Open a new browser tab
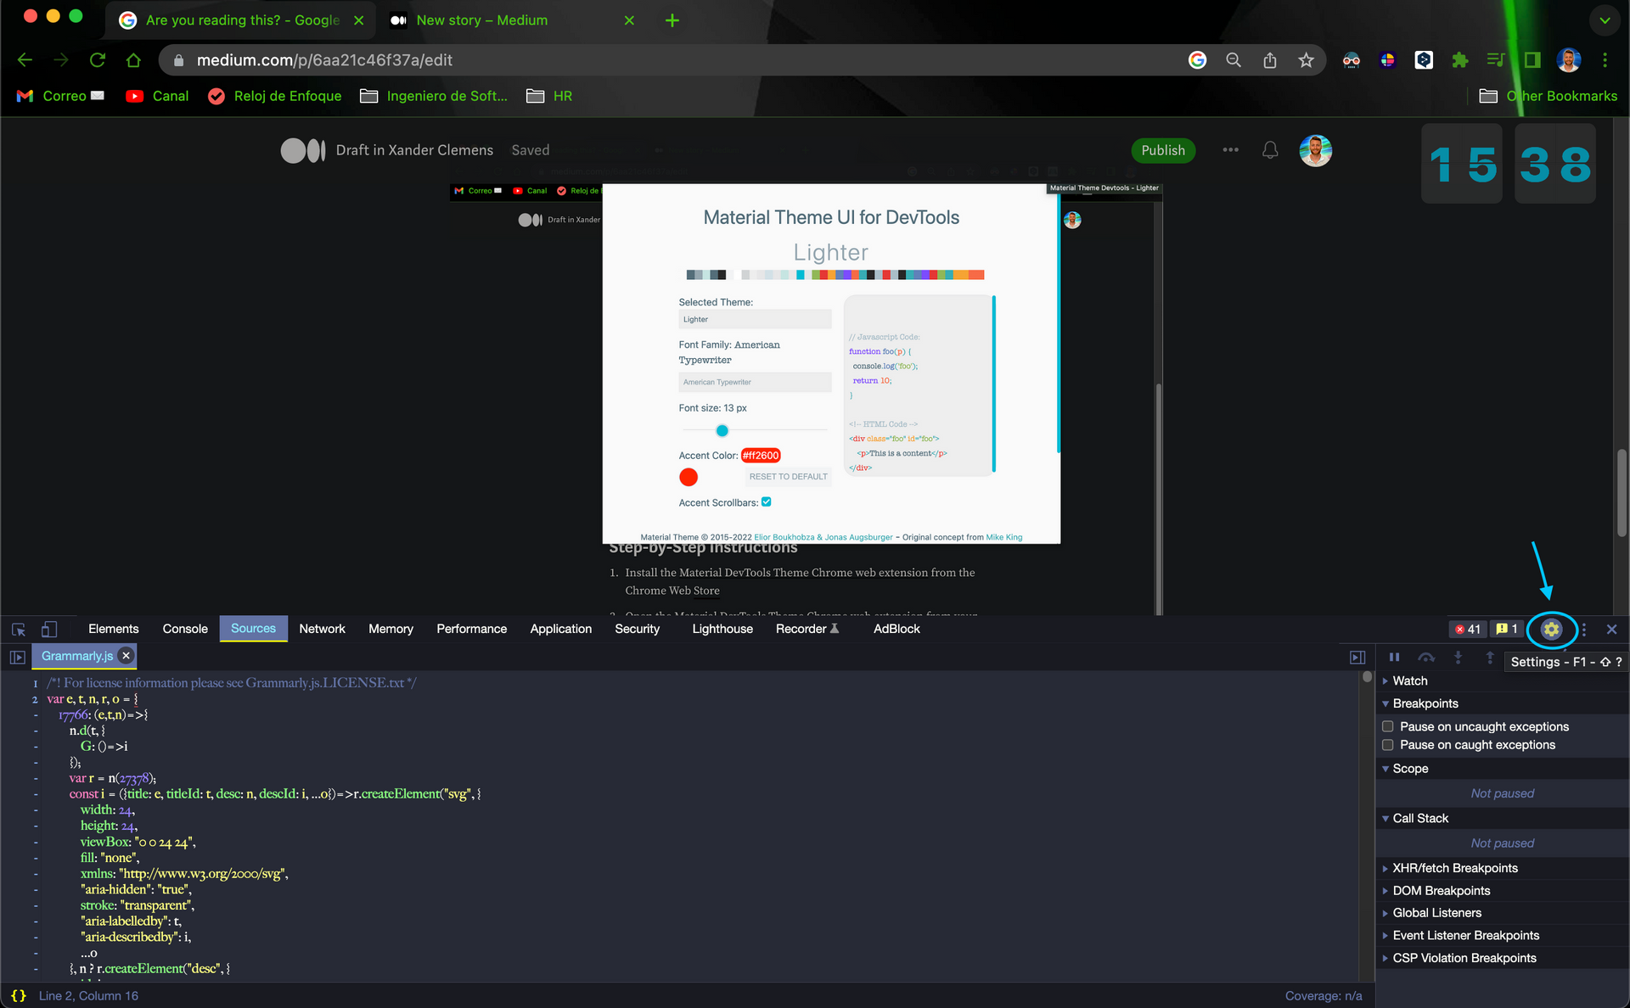This screenshot has height=1008, width=1630. pyautogui.click(x=672, y=20)
